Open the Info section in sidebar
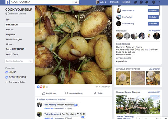 tap(8, 20)
